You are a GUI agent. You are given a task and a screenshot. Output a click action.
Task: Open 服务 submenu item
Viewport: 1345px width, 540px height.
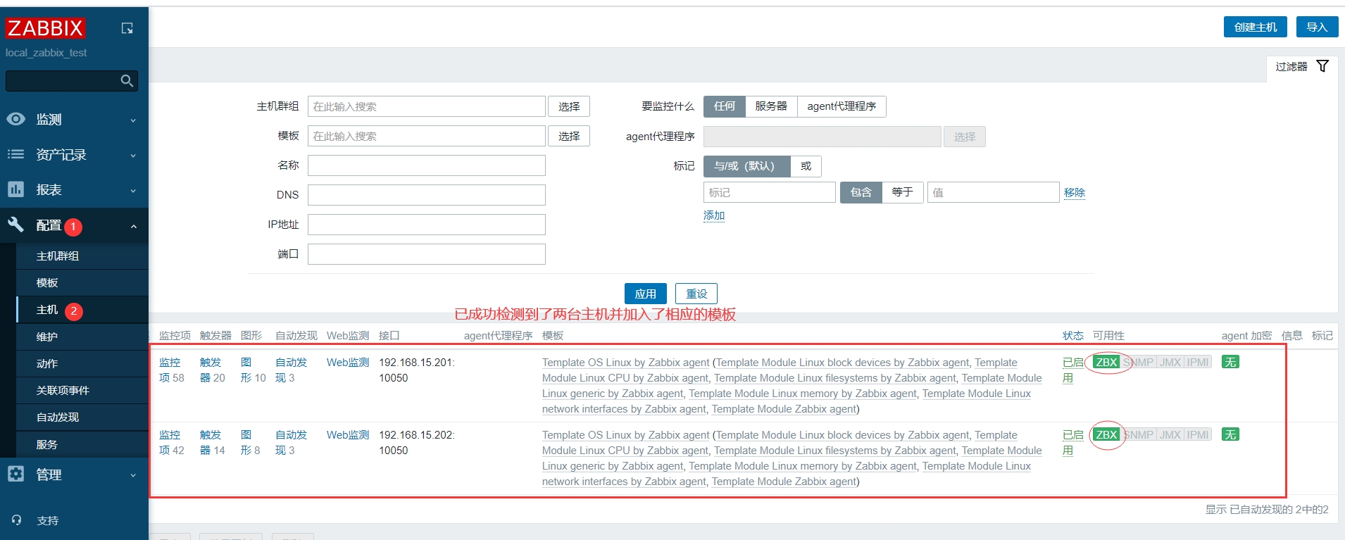click(x=82, y=444)
